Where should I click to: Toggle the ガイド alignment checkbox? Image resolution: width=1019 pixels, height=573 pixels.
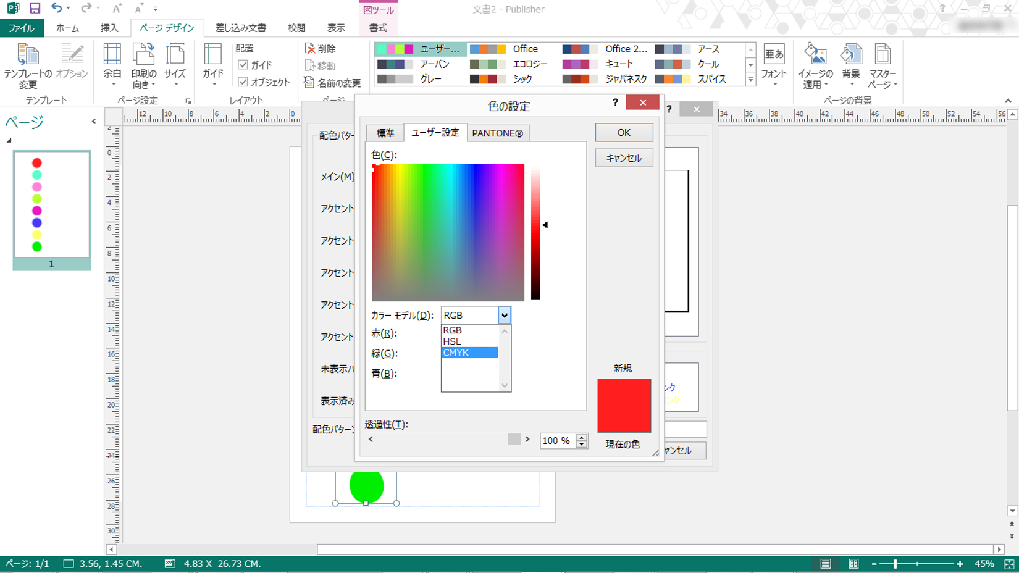243,65
